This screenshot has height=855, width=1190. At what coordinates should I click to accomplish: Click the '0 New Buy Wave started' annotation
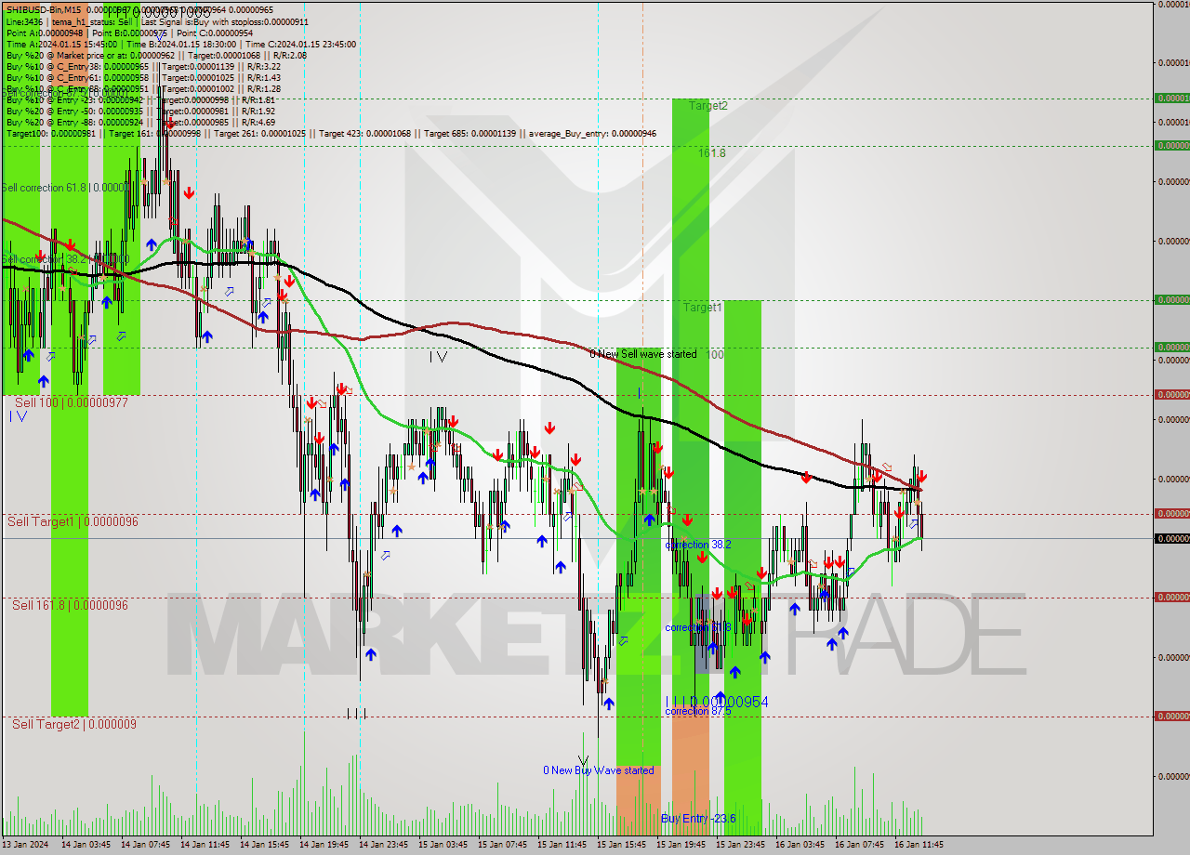pos(599,770)
